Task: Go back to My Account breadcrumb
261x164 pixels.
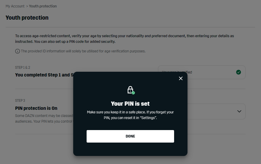Action: click(x=15, y=6)
